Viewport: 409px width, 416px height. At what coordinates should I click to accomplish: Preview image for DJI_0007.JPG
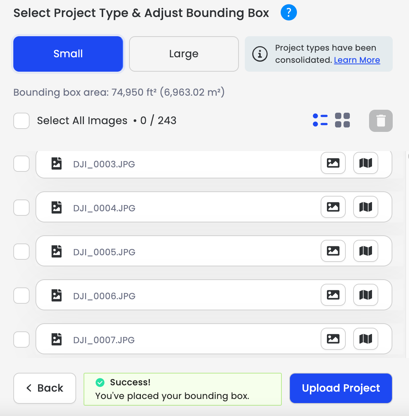pyautogui.click(x=333, y=339)
